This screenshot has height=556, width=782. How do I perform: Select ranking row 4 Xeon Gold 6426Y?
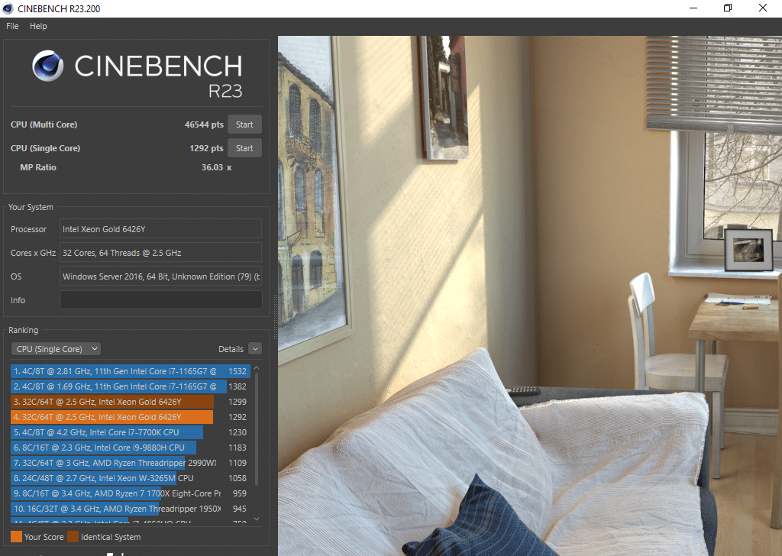pos(129,417)
